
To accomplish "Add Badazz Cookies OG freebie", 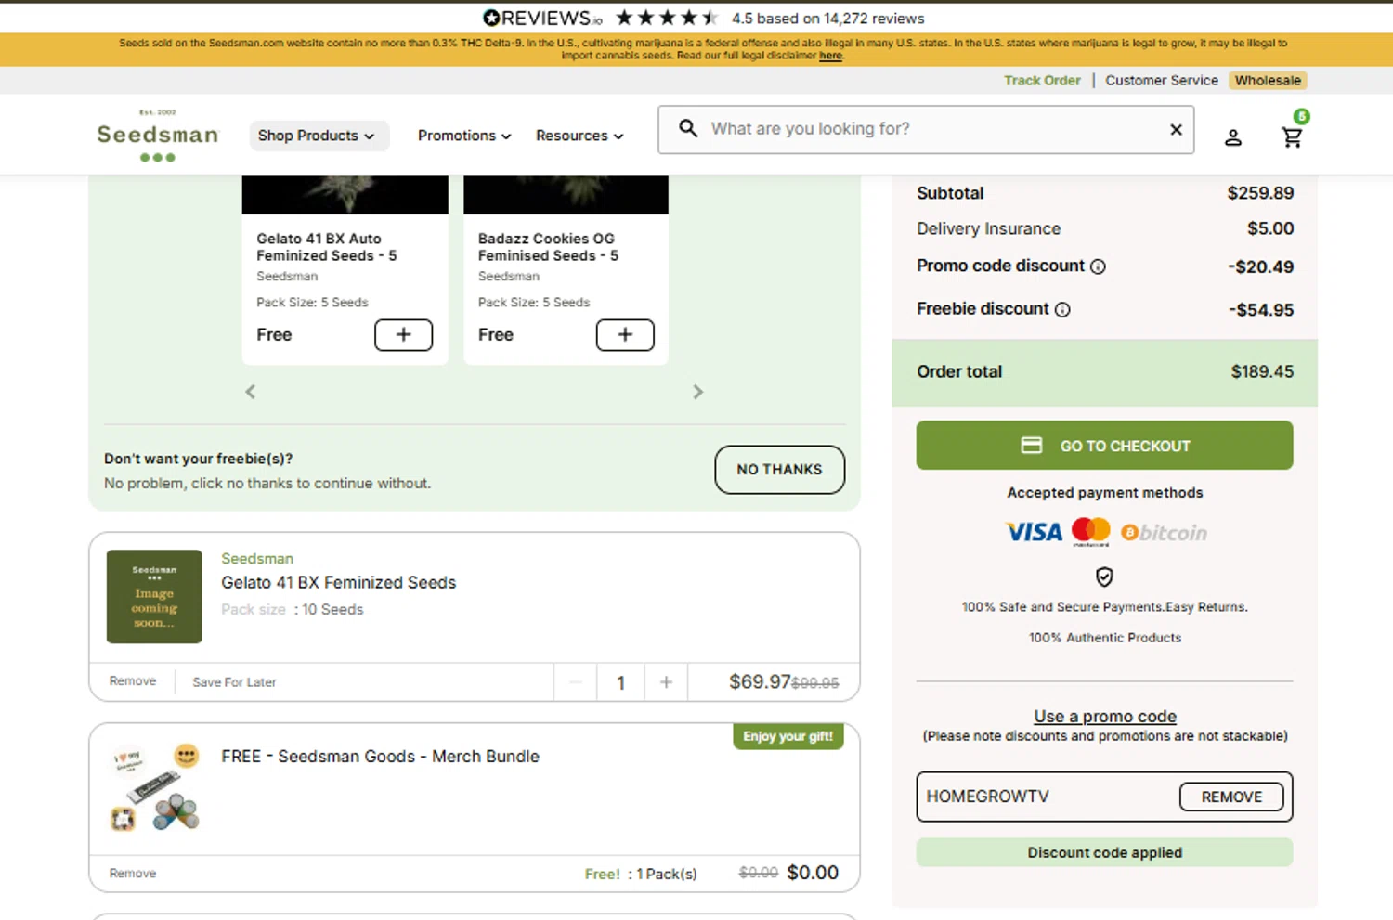I will tap(625, 335).
